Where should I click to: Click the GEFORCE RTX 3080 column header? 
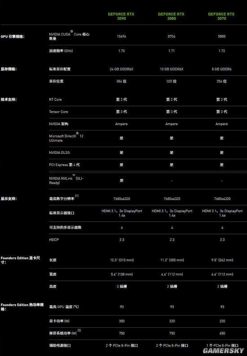coord(172,16)
